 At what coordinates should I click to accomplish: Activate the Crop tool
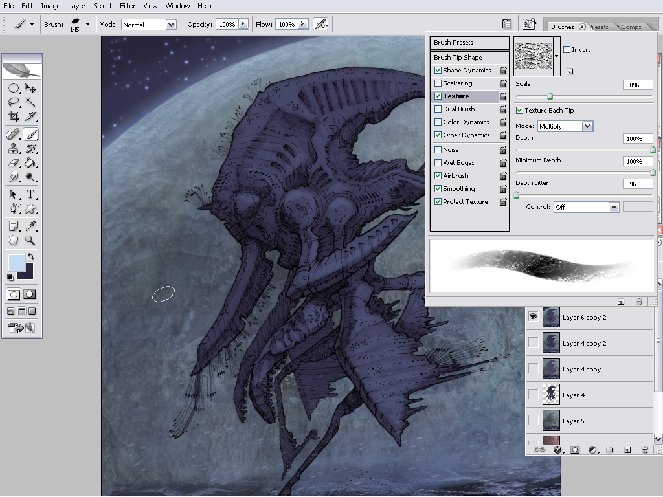pos(14,116)
